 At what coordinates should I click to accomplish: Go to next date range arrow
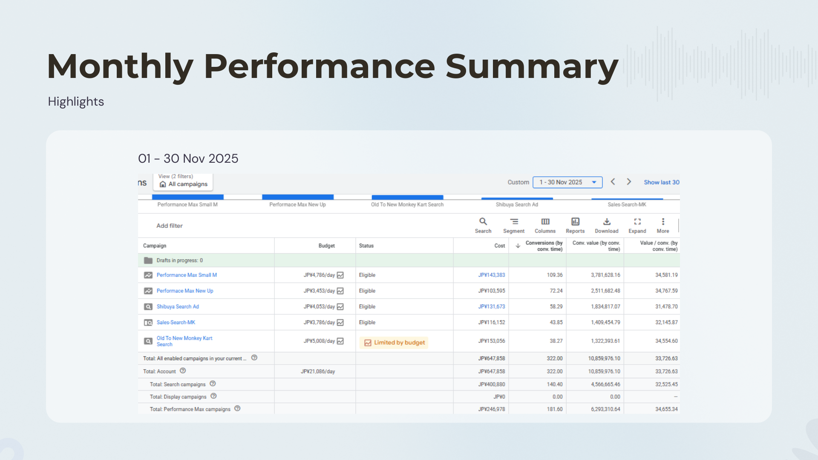[x=629, y=182]
